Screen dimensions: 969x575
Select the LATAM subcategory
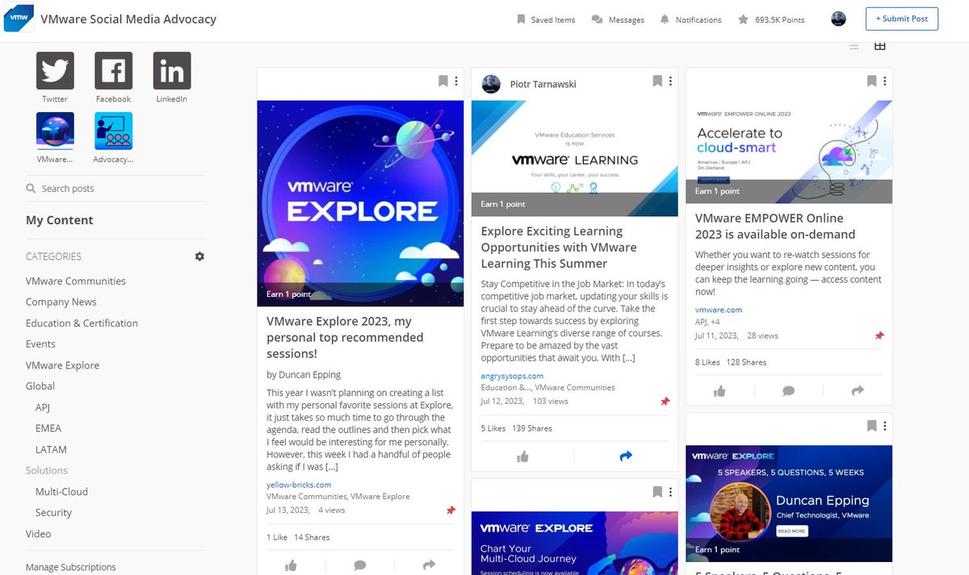pos(51,449)
